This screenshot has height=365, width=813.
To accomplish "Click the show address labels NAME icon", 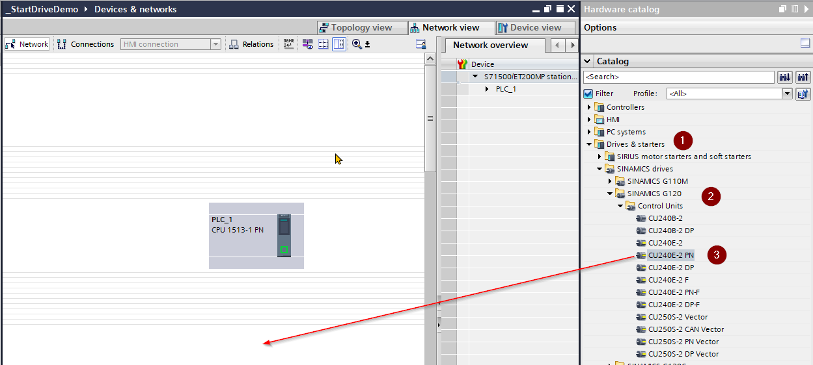I will coord(289,44).
